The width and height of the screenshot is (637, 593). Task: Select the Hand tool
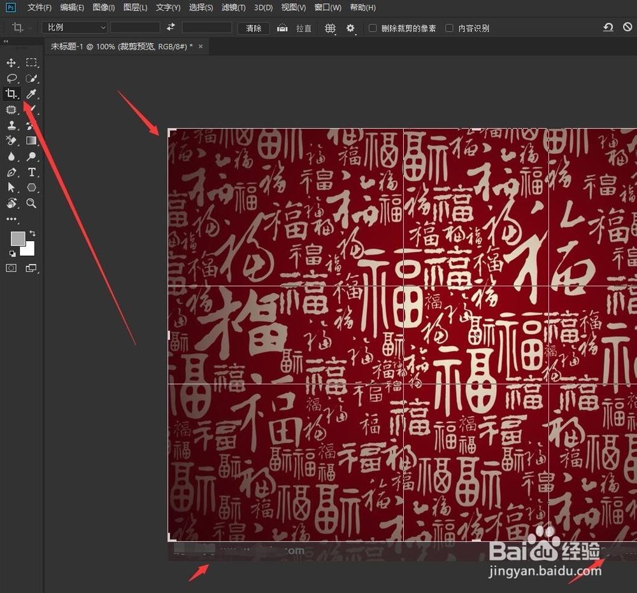point(11,203)
